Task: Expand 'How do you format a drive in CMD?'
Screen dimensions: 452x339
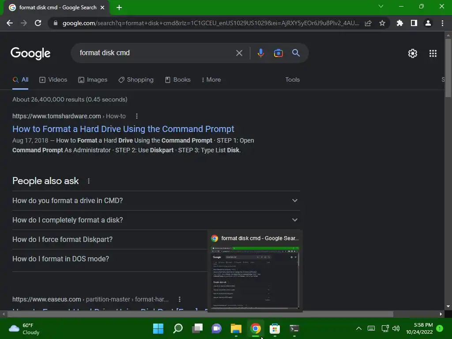Action: pyautogui.click(x=156, y=201)
